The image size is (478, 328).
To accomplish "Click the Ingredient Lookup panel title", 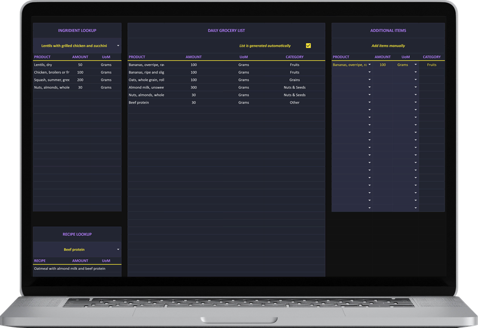I will pos(77,31).
